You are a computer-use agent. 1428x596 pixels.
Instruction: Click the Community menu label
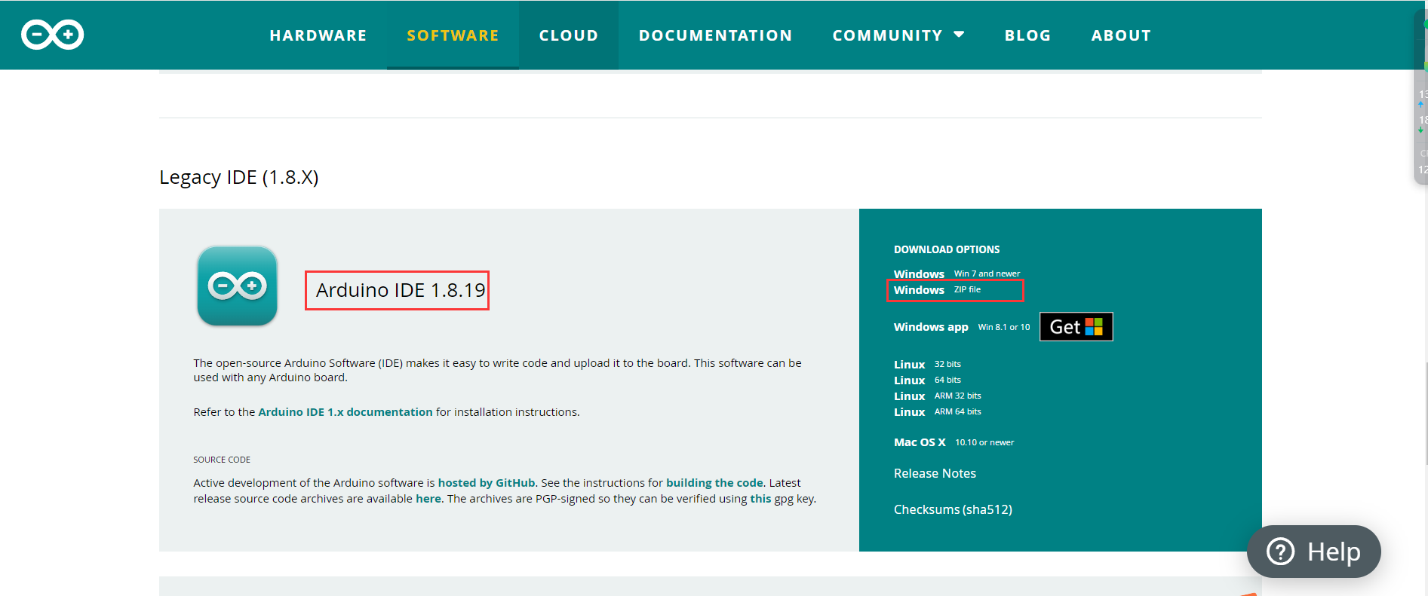coord(887,35)
